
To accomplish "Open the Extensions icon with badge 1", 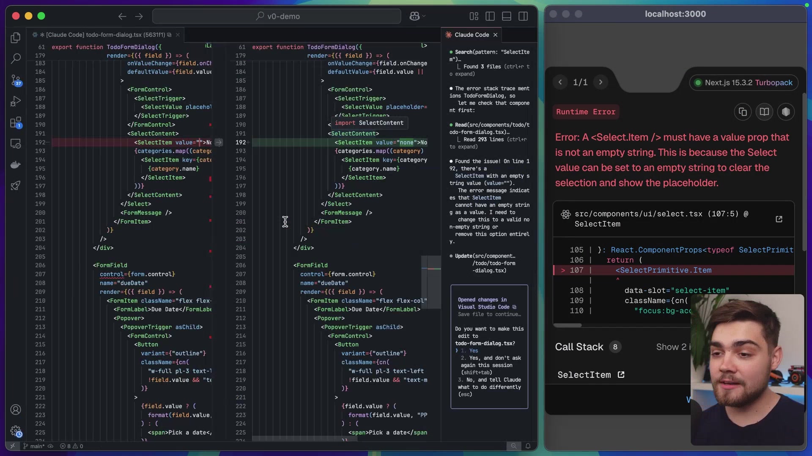I will pos(16,122).
